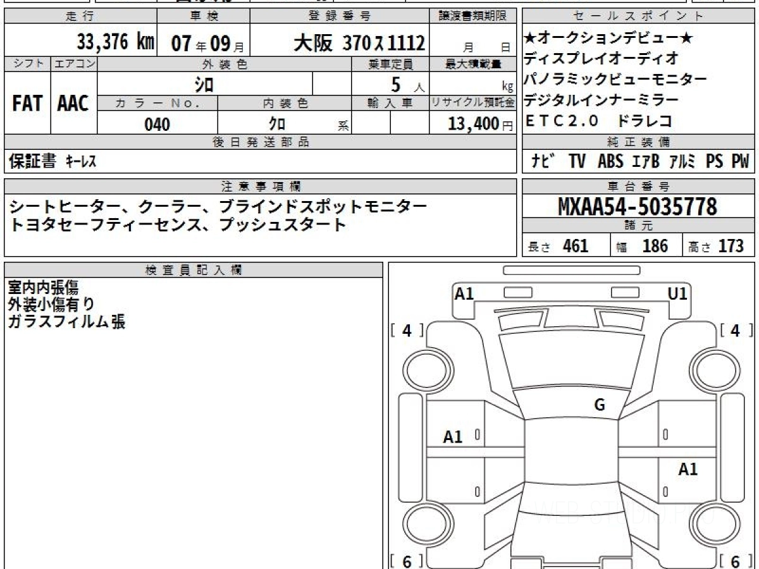This screenshot has width=759, height=569.
Task: Select the デジタルインナーミラー line
Action: tap(602, 101)
